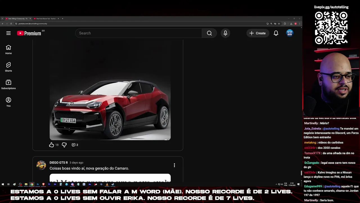Screen dimensions: 360x203
Task: Open the account avatar menu
Action: click(x=290, y=33)
